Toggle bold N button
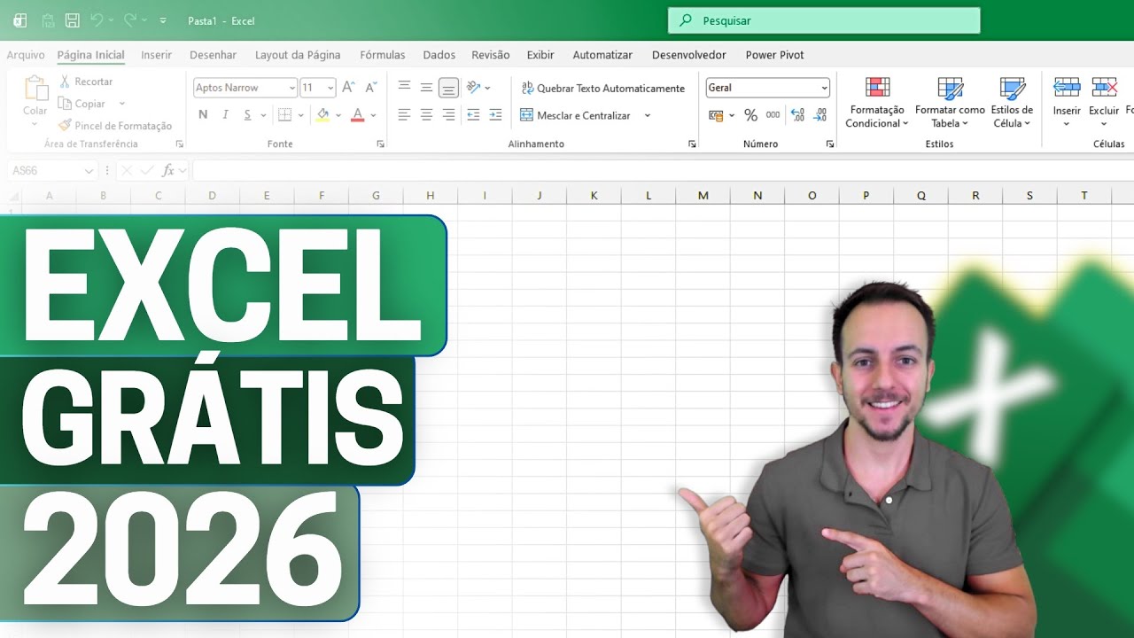1134x638 pixels. (203, 115)
